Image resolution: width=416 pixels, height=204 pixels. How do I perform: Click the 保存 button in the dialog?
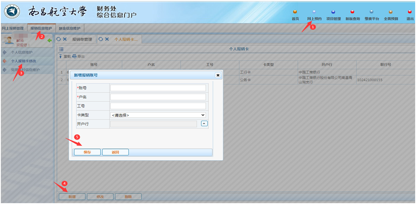tap(87, 152)
